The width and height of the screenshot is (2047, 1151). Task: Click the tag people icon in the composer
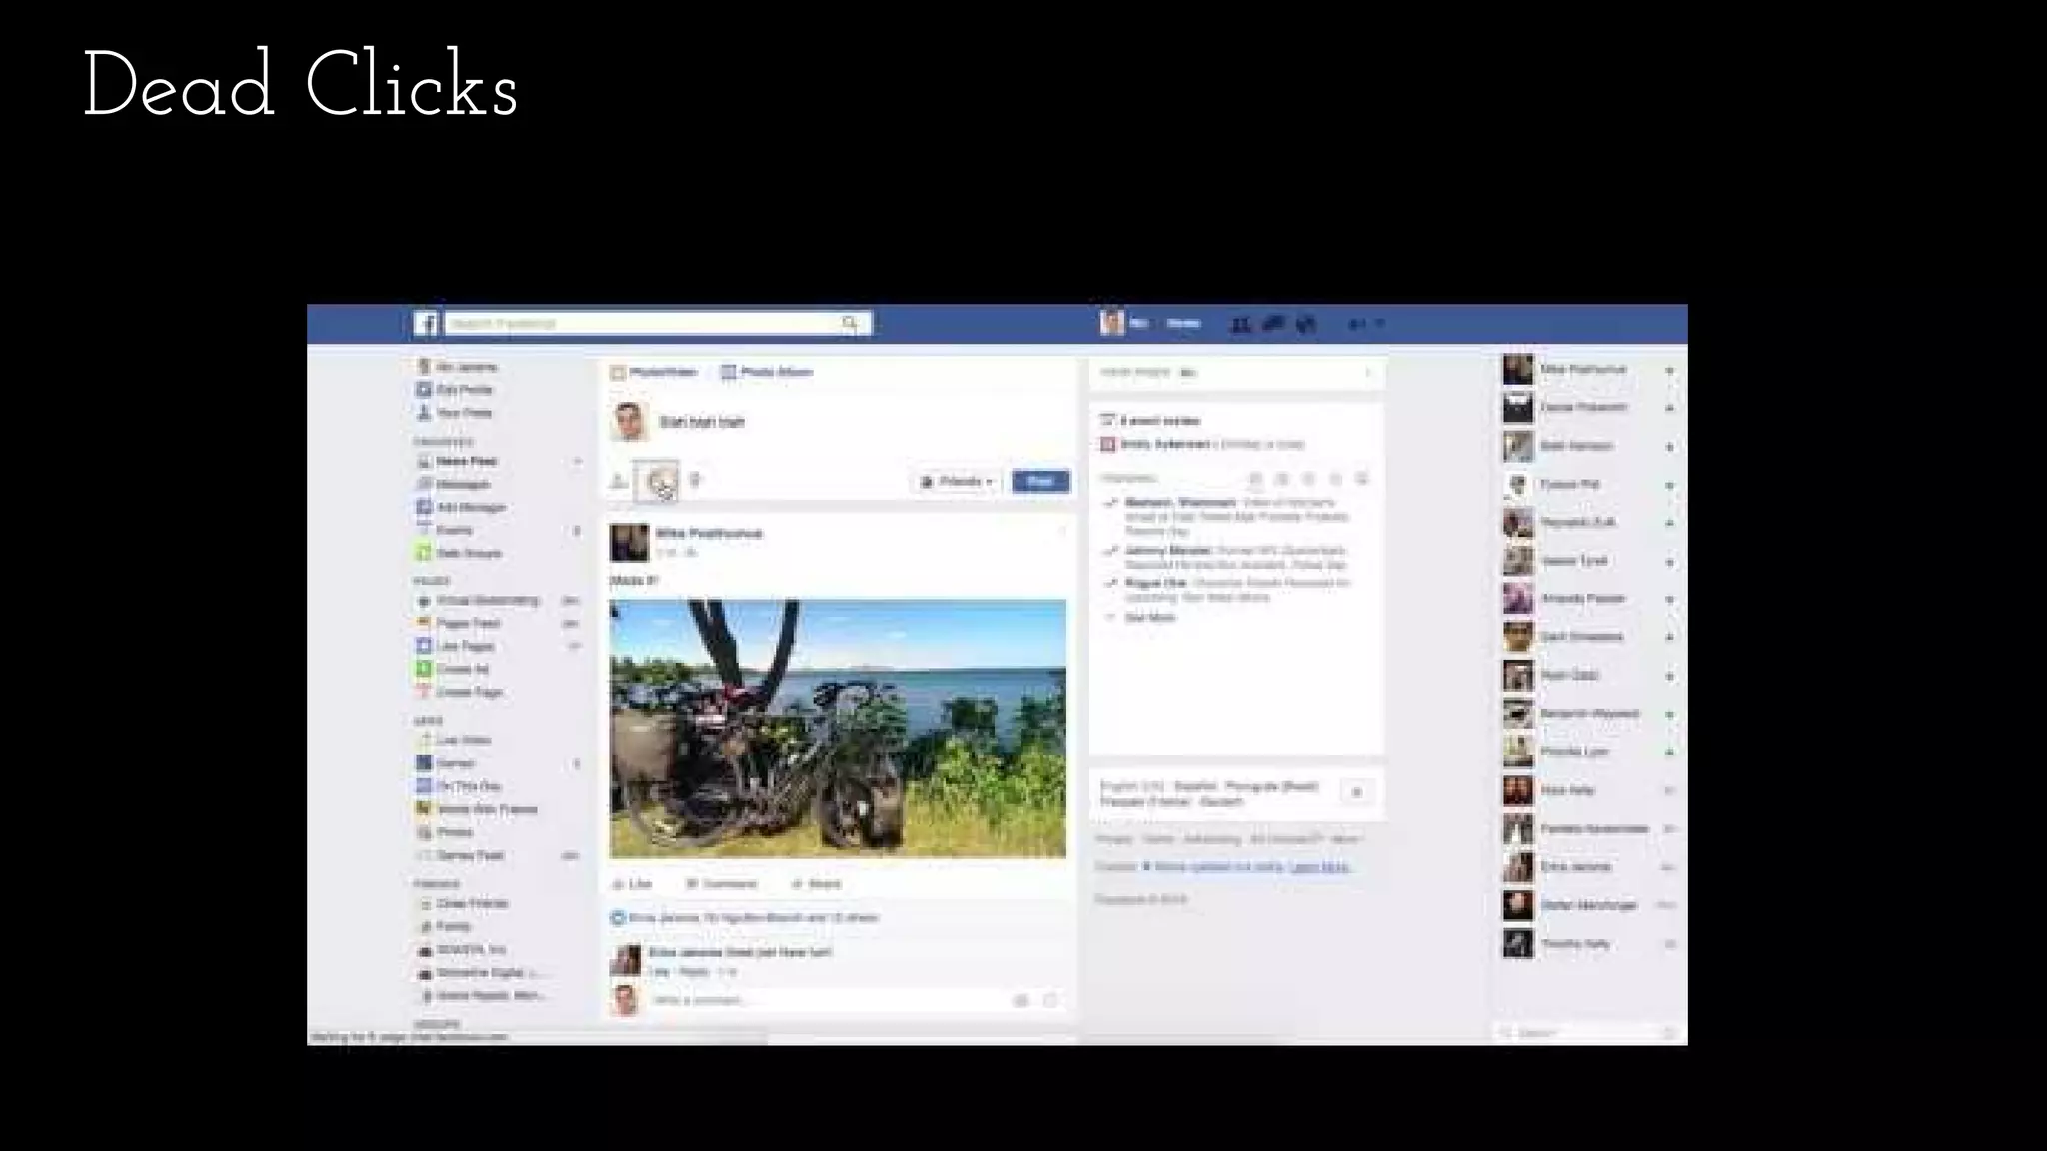point(619,481)
